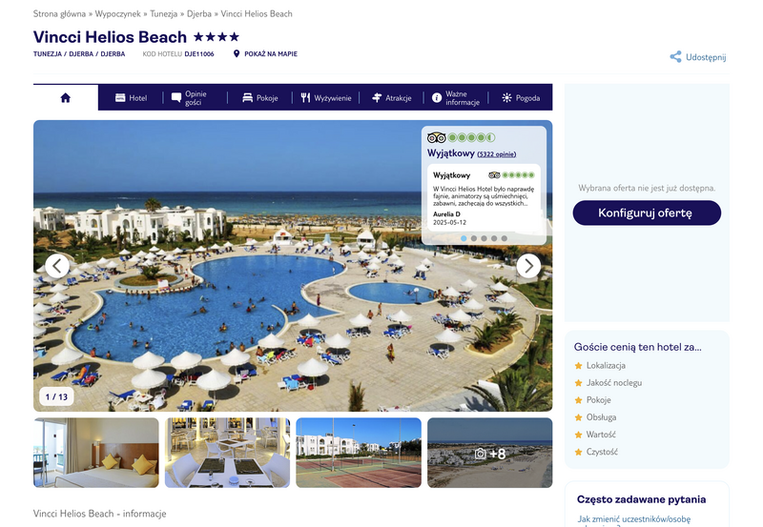The width and height of the screenshot is (763, 527).
Task: Select the last review carousel dot
Action: click(x=505, y=238)
